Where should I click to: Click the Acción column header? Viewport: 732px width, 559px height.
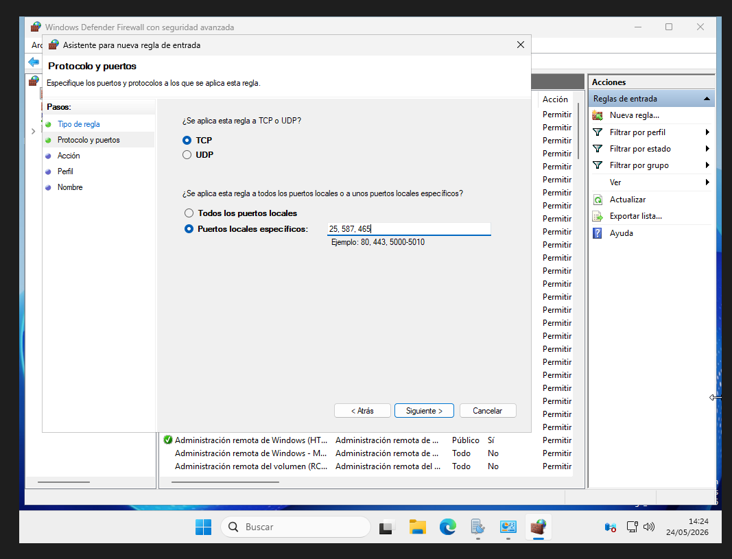point(555,99)
